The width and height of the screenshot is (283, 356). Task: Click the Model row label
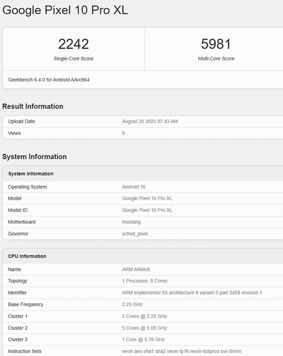point(15,199)
